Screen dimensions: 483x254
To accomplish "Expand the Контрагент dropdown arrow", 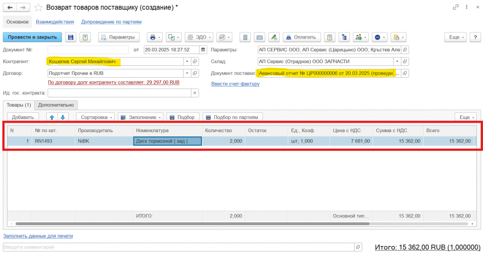I will (187, 62).
